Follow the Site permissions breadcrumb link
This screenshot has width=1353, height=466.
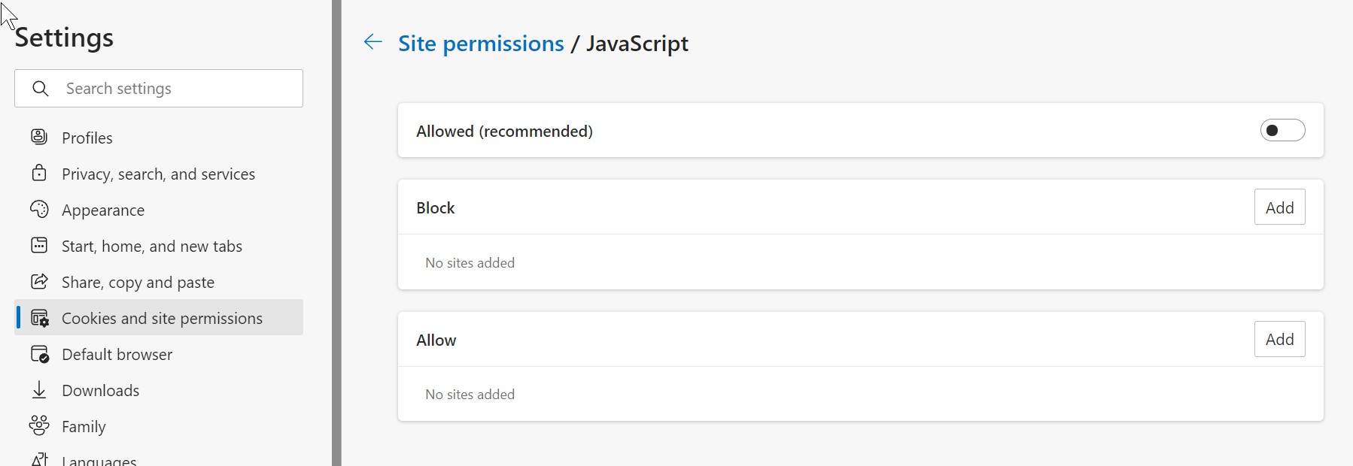[x=481, y=44]
